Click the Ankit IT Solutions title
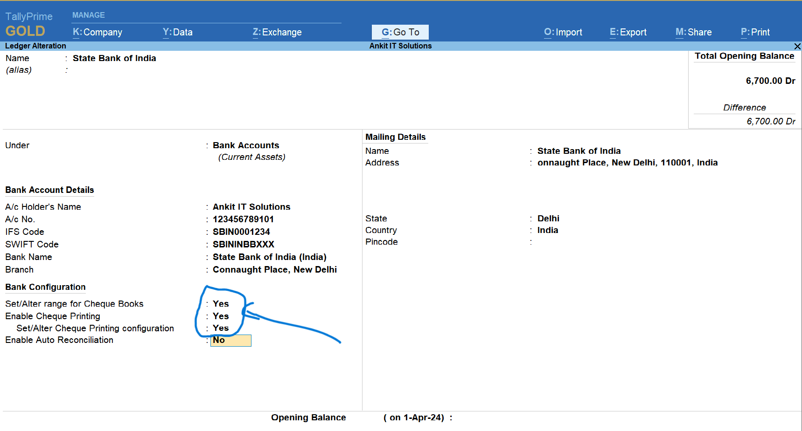 (400, 46)
